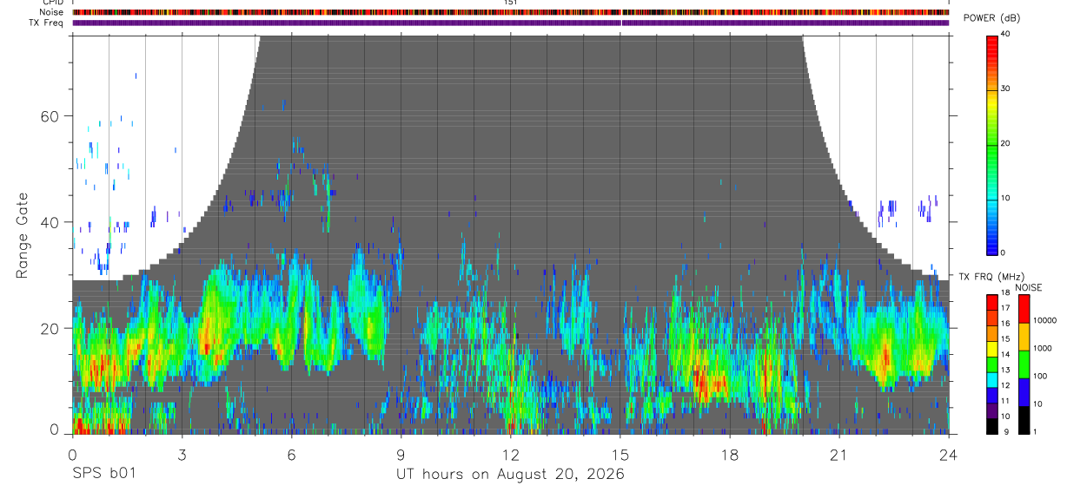The image size is (1067, 492).
Task: Click the NOISE color legend bar
Action: pyautogui.click(x=1024, y=364)
